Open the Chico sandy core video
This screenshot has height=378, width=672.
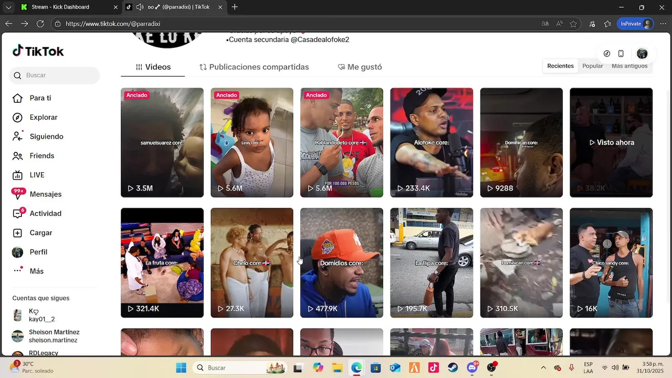(611, 262)
